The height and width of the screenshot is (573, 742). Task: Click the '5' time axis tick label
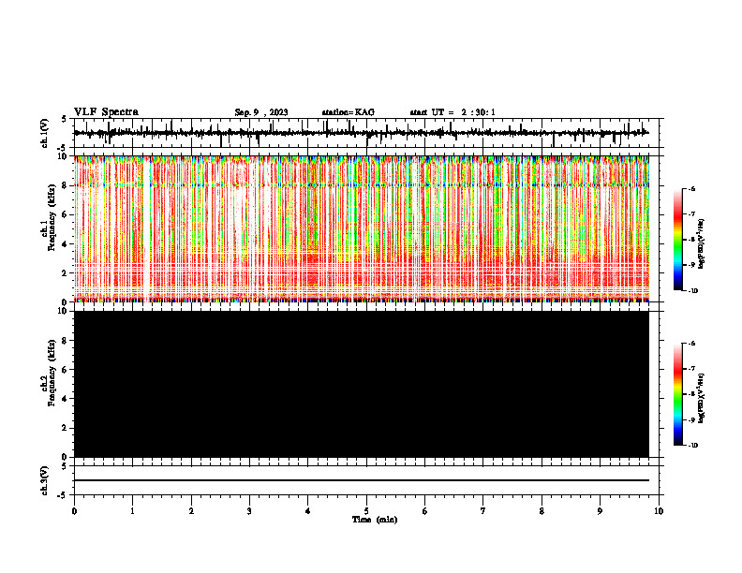[x=366, y=511]
